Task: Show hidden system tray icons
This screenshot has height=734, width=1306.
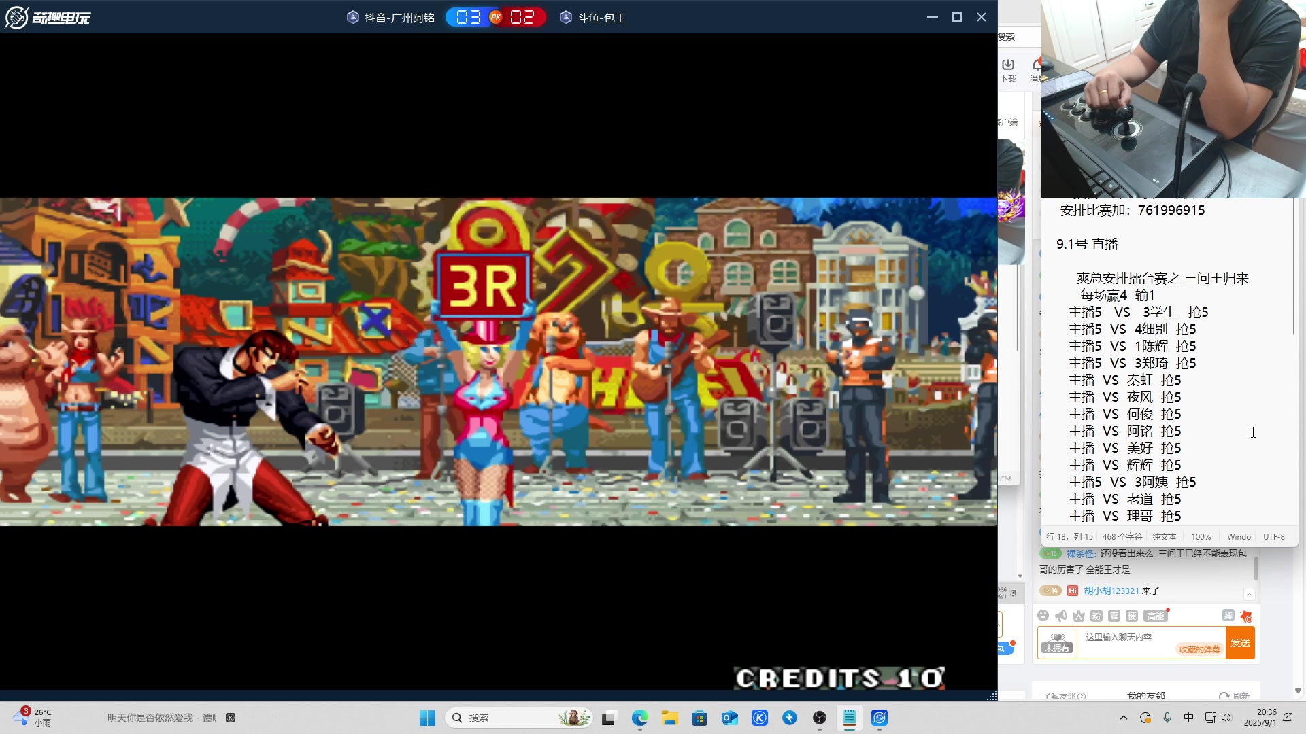Action: pyautogui.click(x=1124, y=718)
